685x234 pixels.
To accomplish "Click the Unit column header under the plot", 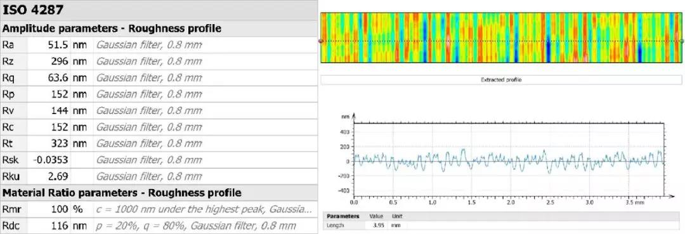I will tap(397, 216).
